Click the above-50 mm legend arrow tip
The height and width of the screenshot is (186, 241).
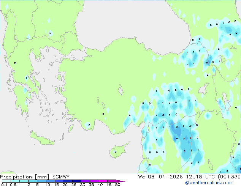tap(121, 181)
